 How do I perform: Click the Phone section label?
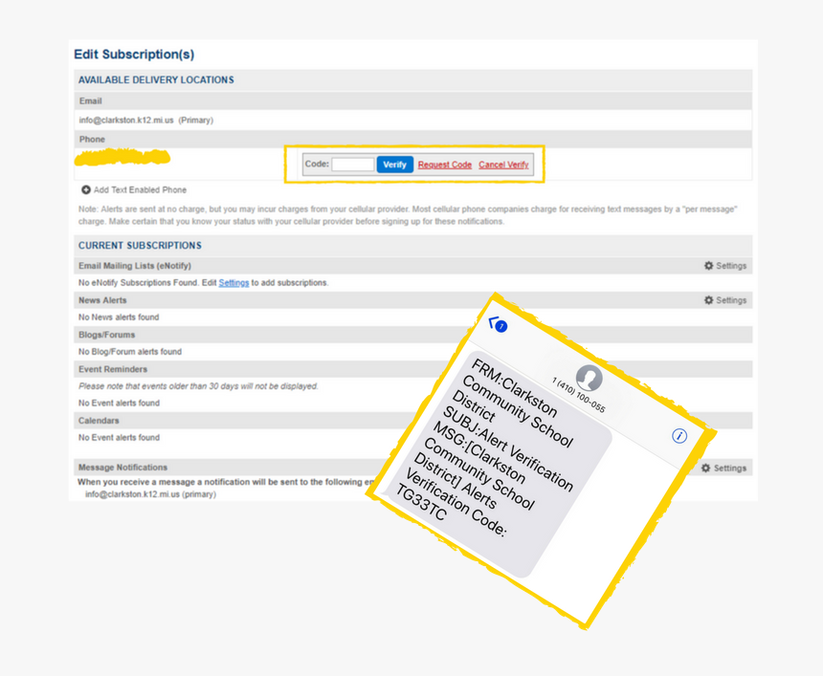click(92, 140)
